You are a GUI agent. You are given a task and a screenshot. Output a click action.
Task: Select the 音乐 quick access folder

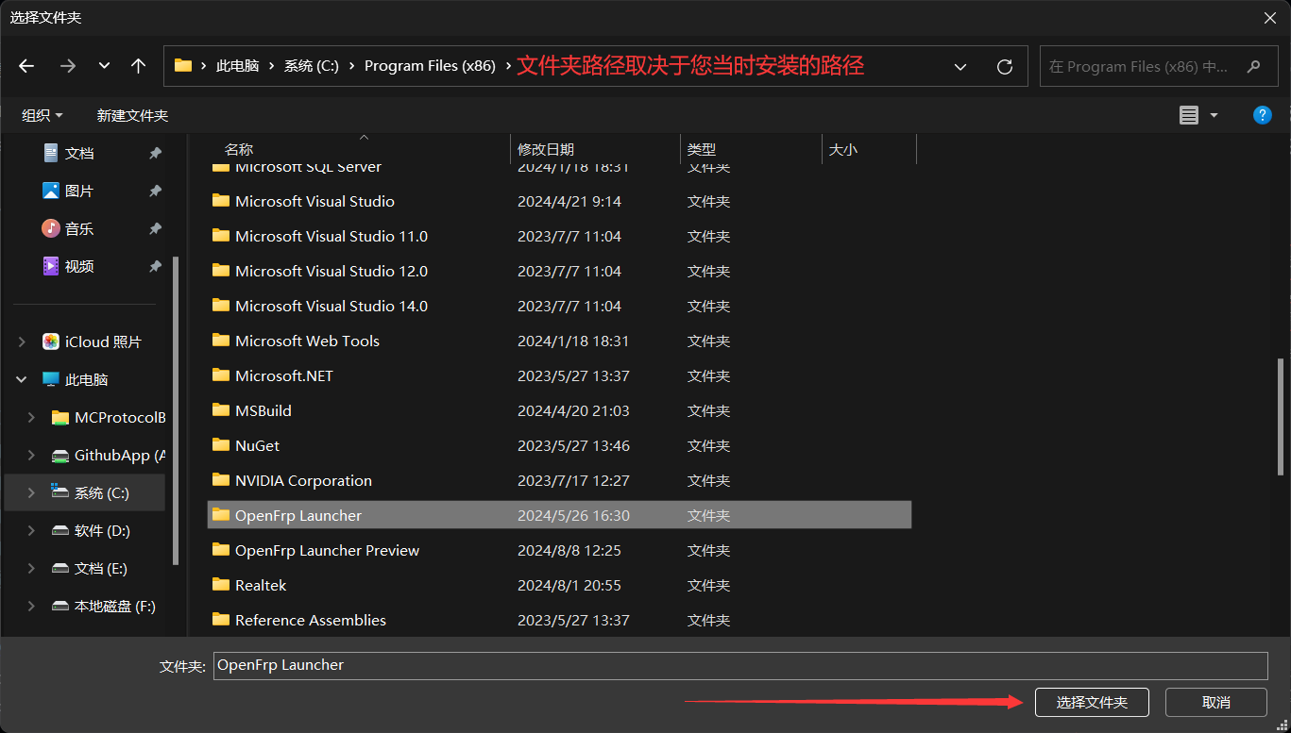[x=79, y=228]
